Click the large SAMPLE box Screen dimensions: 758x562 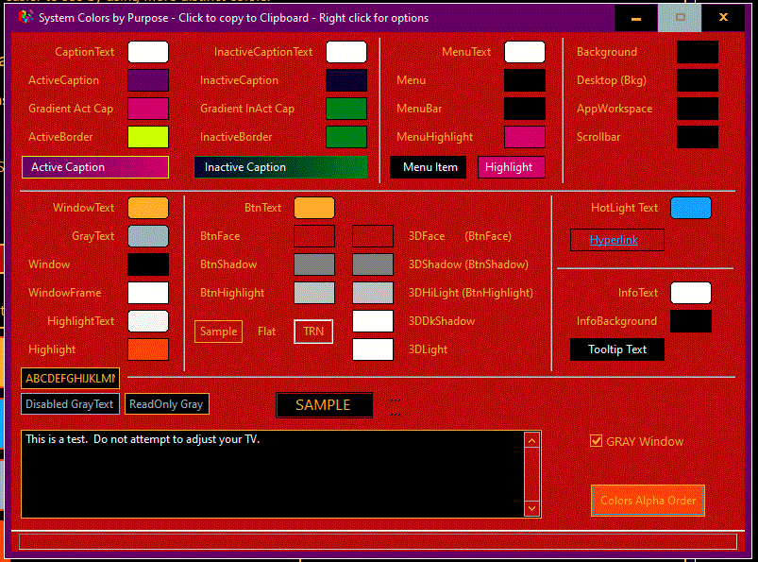click(324, 405)
